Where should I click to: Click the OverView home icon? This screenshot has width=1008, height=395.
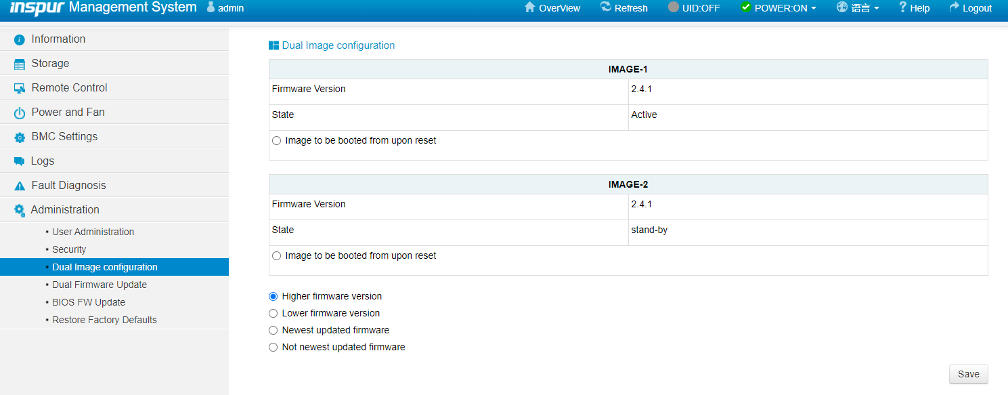pyautogui.click(x=530, y=7)
